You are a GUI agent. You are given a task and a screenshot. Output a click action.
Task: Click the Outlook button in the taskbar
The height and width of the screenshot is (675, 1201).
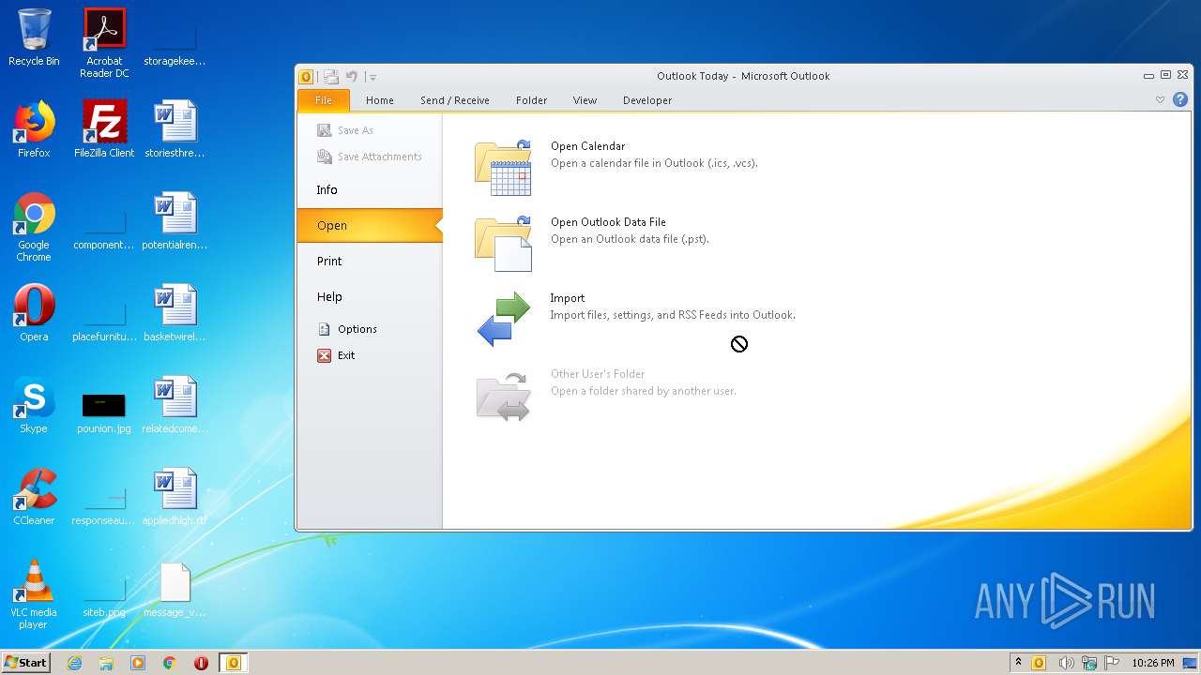234,663
